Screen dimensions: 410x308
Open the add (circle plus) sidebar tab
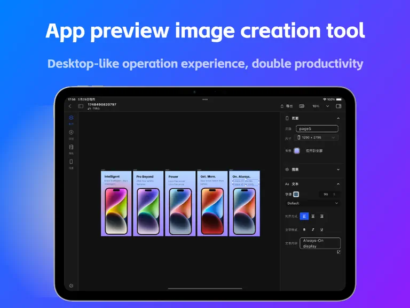tap(71, 134)
